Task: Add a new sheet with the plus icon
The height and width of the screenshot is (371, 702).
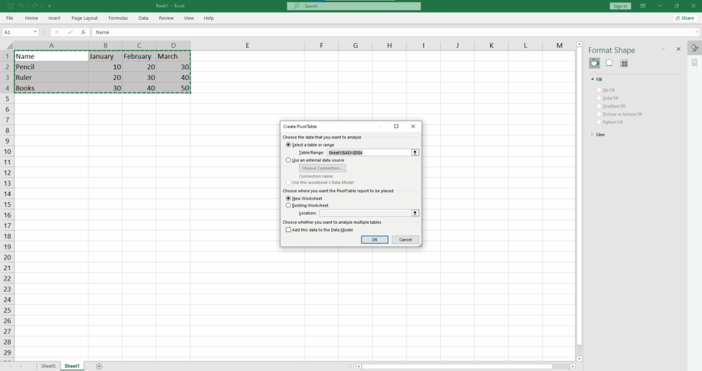Action: (99, 366)
